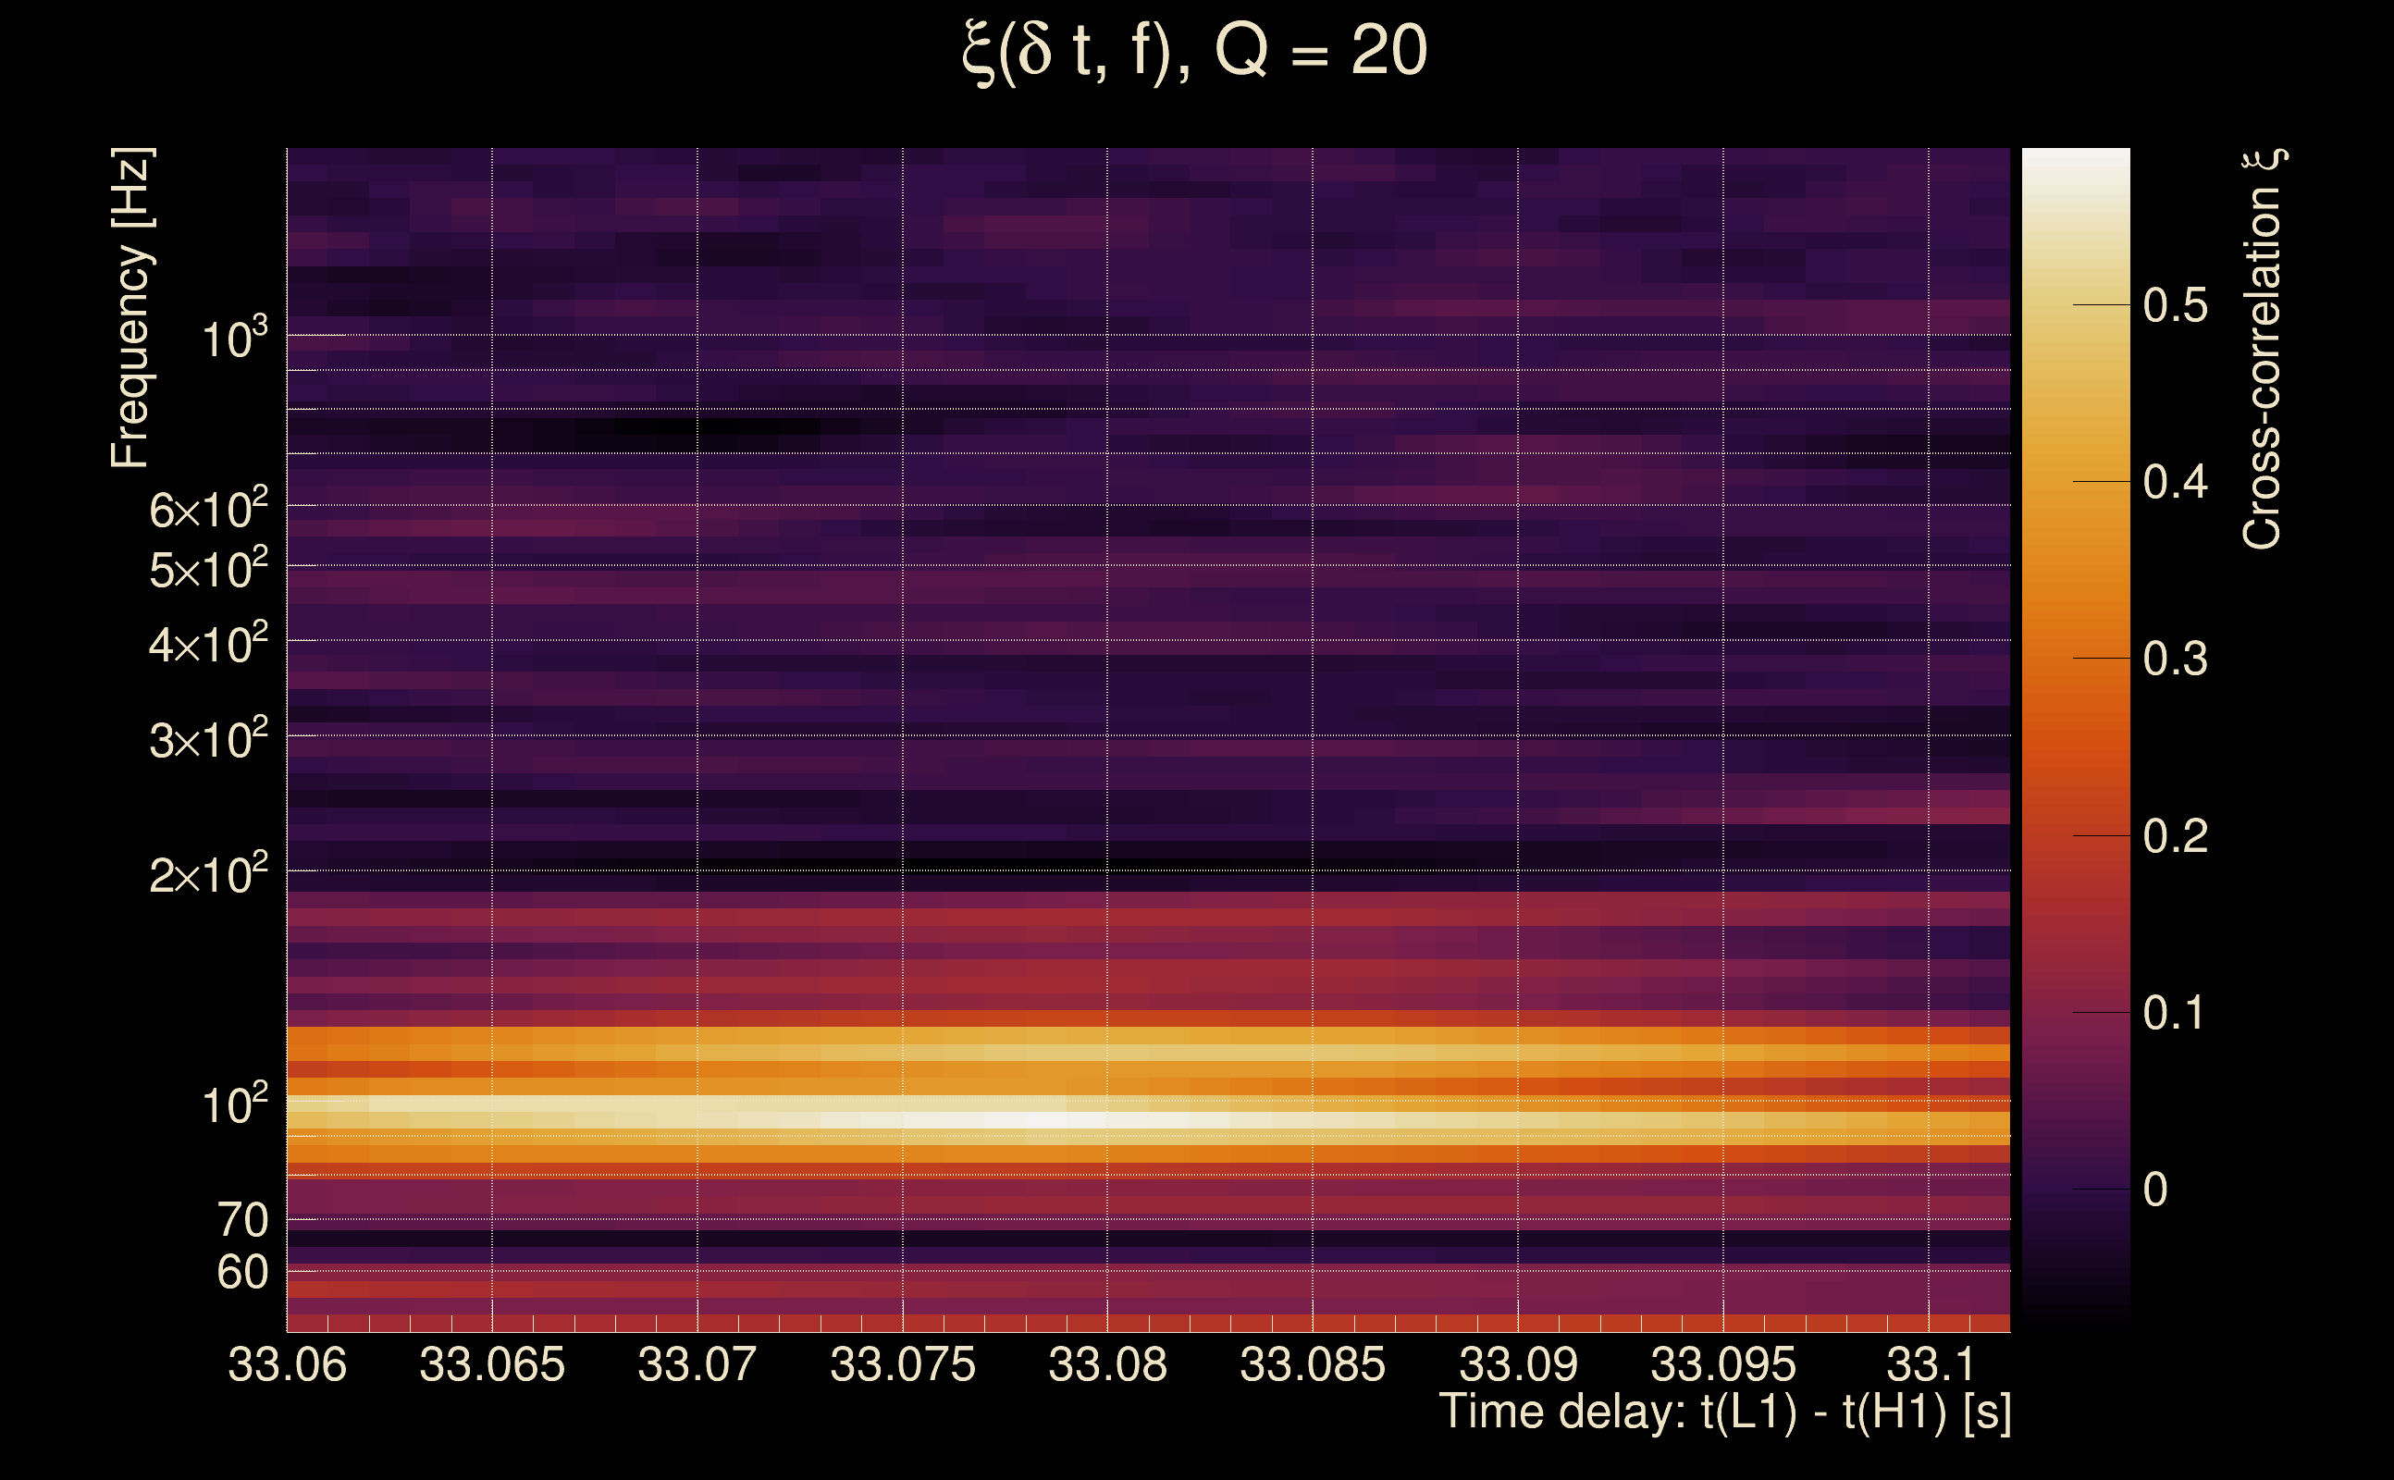This screenshot has height=1480, width=2394.
Task: Click the 33.08 x-axis tick label
Action: click(x=1107, y=1364)
